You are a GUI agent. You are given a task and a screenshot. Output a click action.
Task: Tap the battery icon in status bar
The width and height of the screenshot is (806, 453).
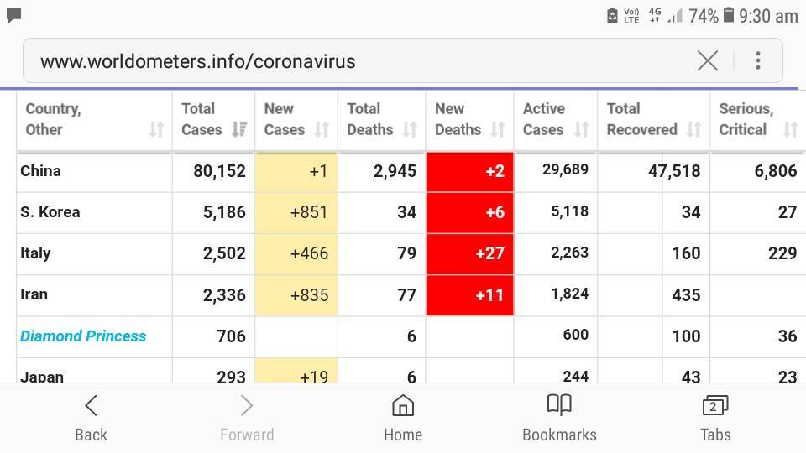[729, 15]
